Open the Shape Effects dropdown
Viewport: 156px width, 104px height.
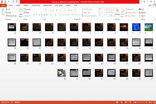(131, 16)
